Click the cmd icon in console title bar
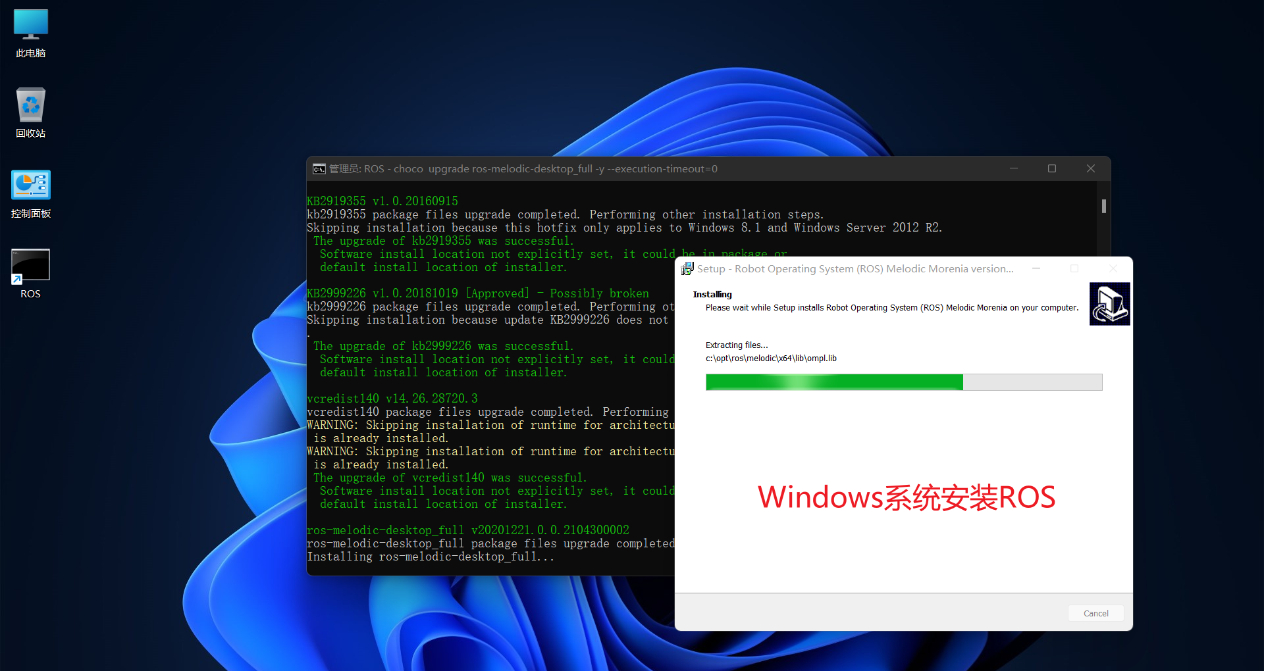 (x=319, y=169)
